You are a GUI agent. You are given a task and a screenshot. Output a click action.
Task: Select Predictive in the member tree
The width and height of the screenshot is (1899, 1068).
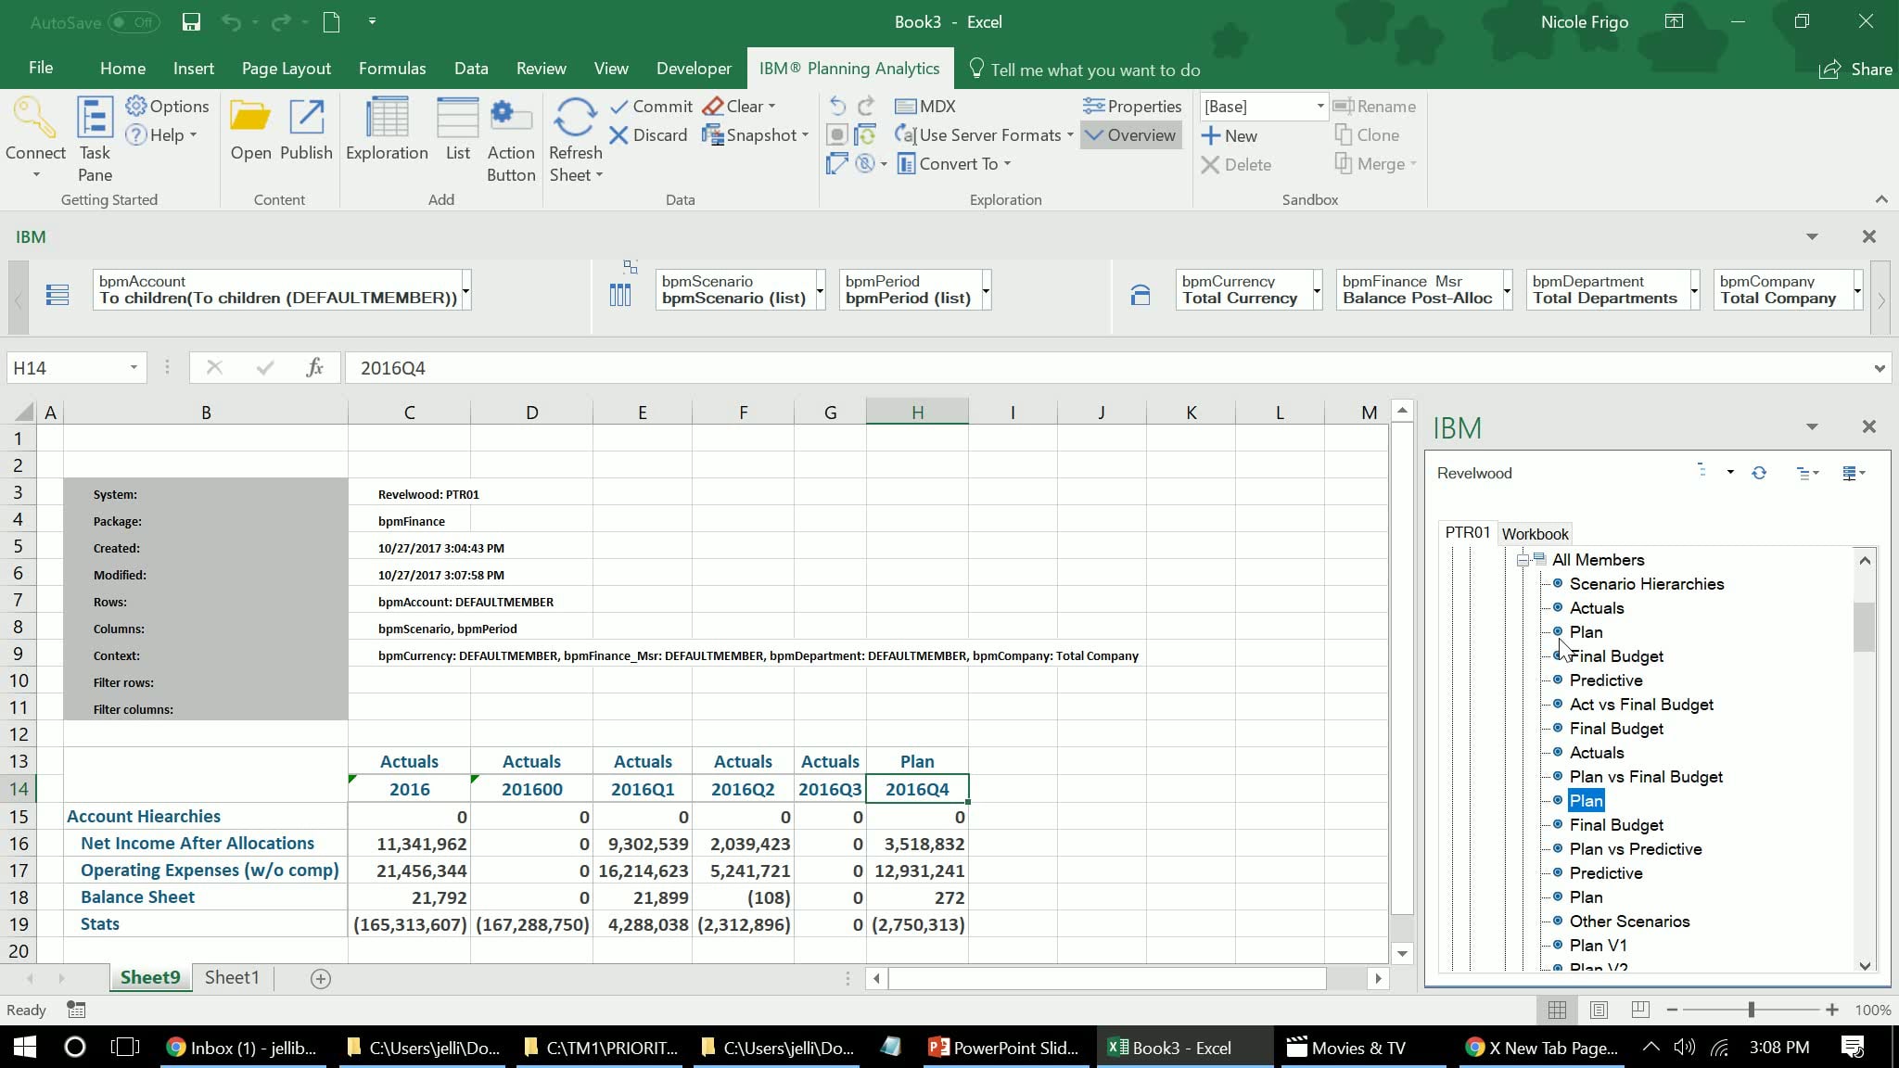tap(1605, 680)
